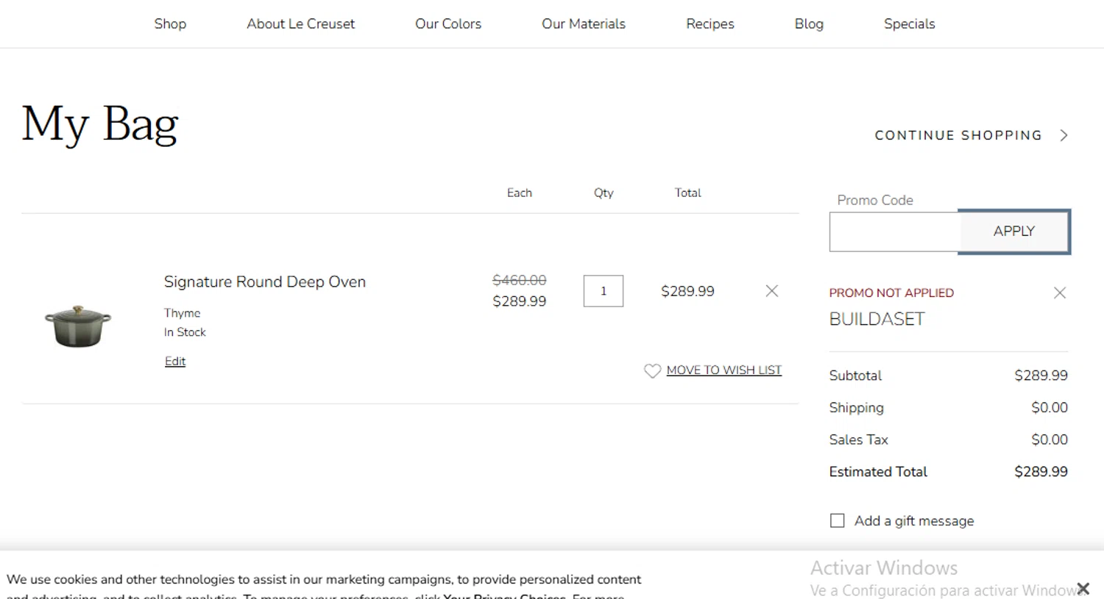Click the Sales Tax label
1104x599 pixels.
pyautogui.click(x=858, y=440)
